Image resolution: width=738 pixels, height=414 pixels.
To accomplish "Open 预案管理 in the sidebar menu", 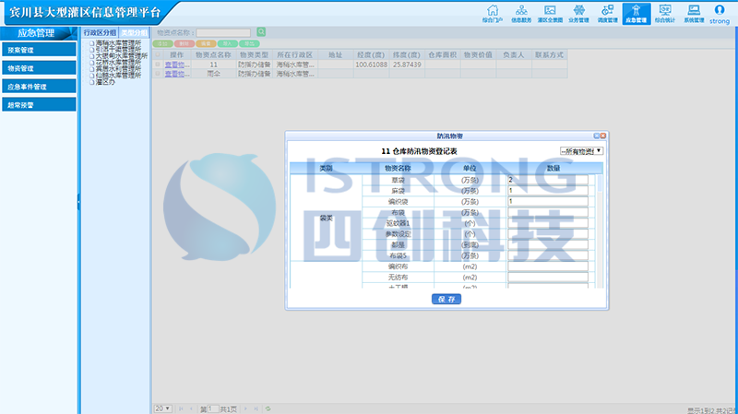I will (x=39, y=50).
